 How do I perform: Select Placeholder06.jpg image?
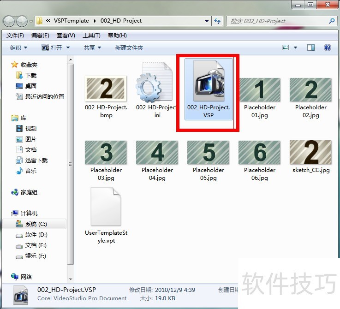point(260,160)
